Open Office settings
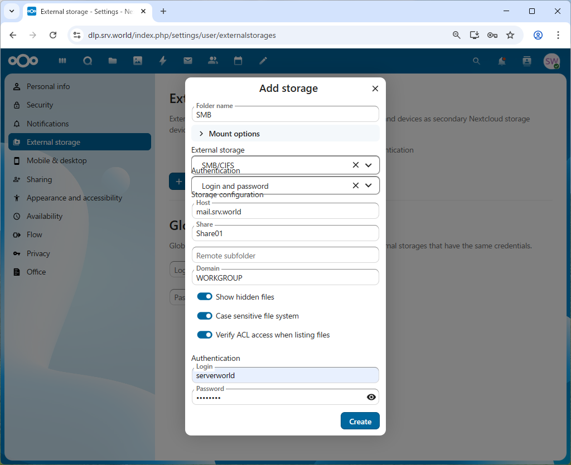 (x=80, y=272)
